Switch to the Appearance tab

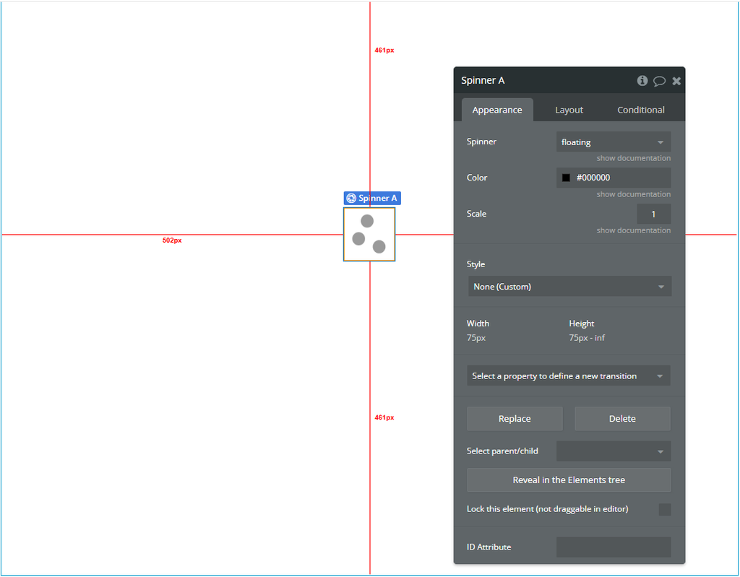click(497, 110)
